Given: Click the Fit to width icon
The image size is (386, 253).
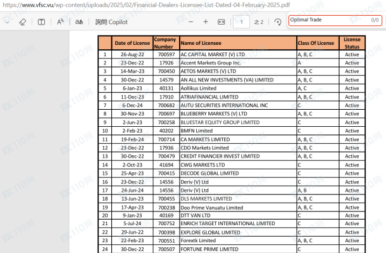Looking at the screenshot, I should click(x=221, y=22).
